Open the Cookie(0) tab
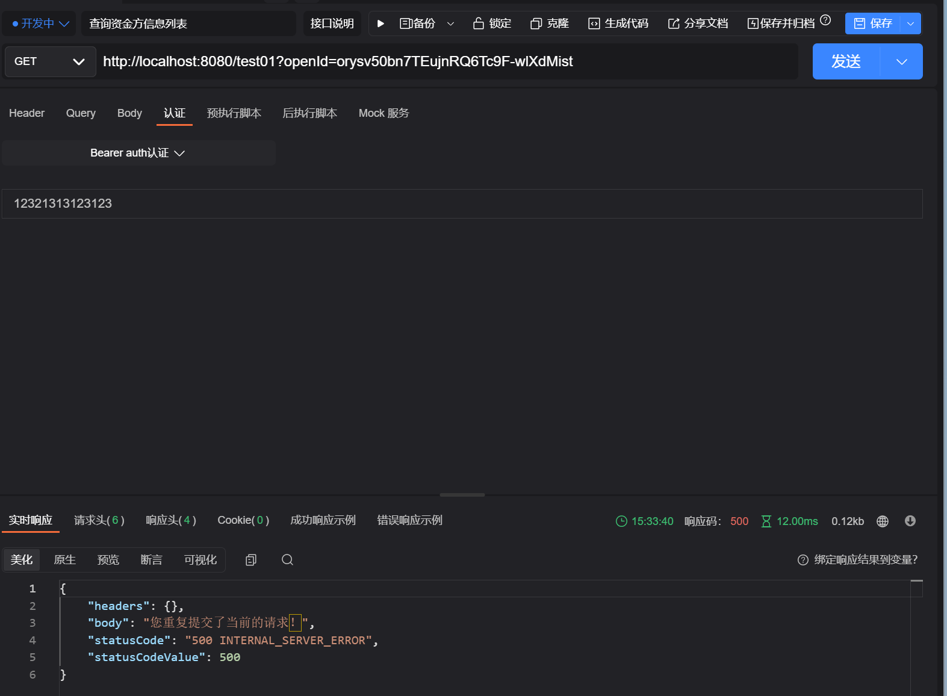 pyautogui.click(x=243, y=520)
